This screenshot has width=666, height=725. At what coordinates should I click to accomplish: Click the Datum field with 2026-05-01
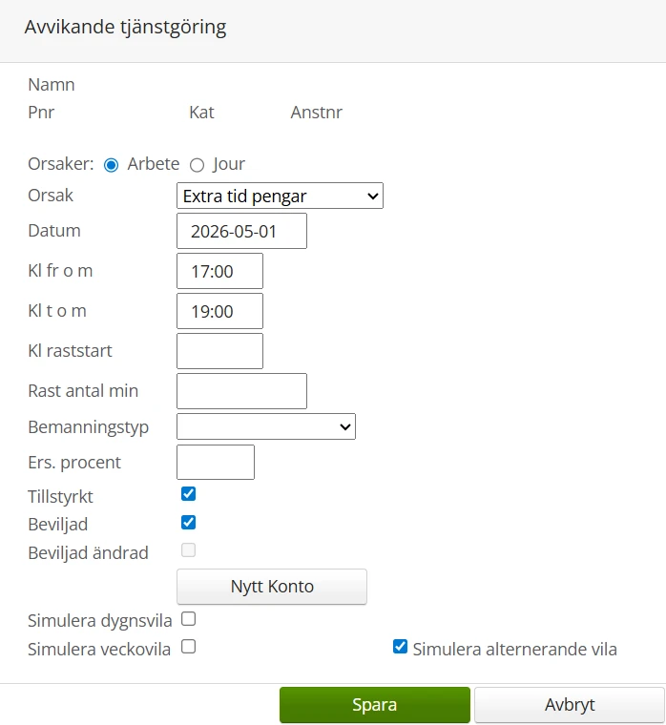click(242, 231)
